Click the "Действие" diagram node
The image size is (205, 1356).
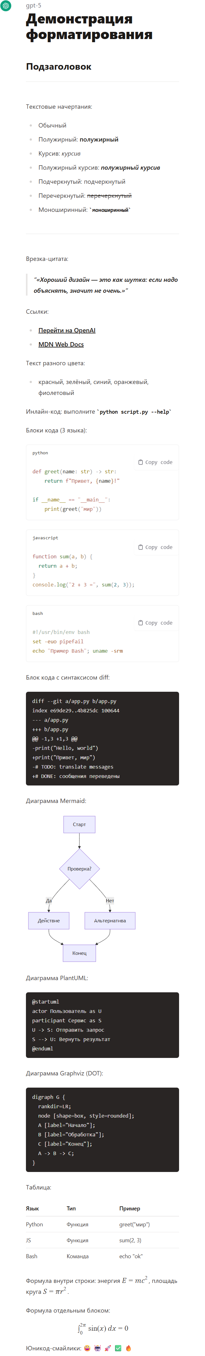(x=48, y=921)
